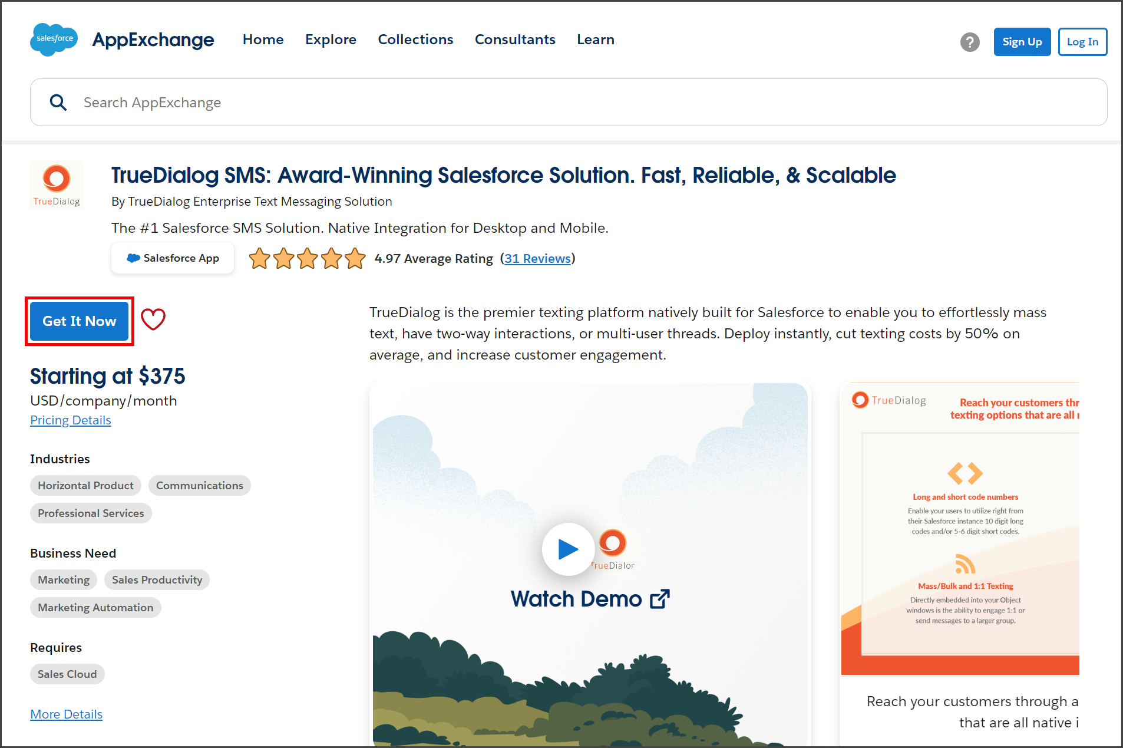Open the help question mark icon
Screen dimensions: 1123x748
(970, 42)
